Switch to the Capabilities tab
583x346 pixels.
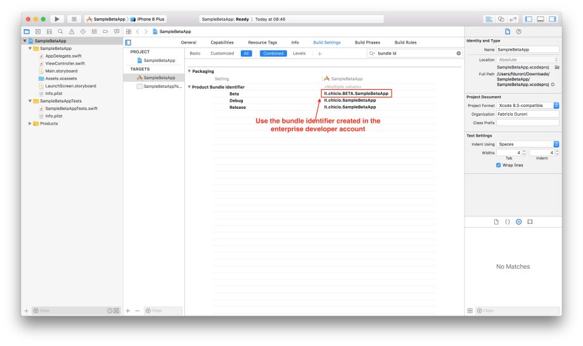pos(222,42)
